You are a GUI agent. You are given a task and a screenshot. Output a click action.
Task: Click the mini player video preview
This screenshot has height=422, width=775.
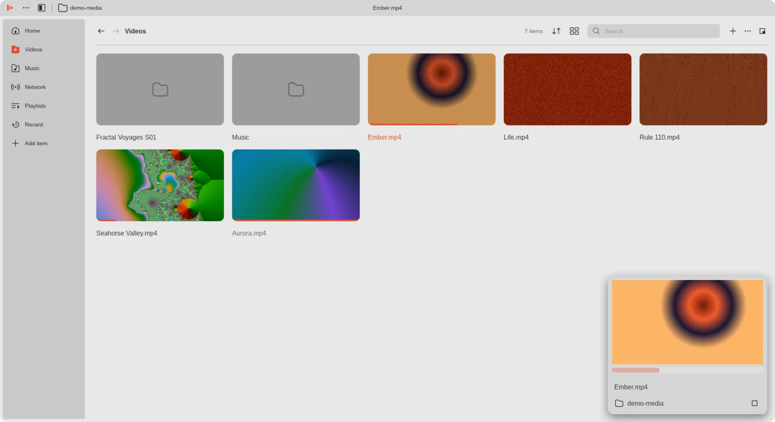pos(687,322)
